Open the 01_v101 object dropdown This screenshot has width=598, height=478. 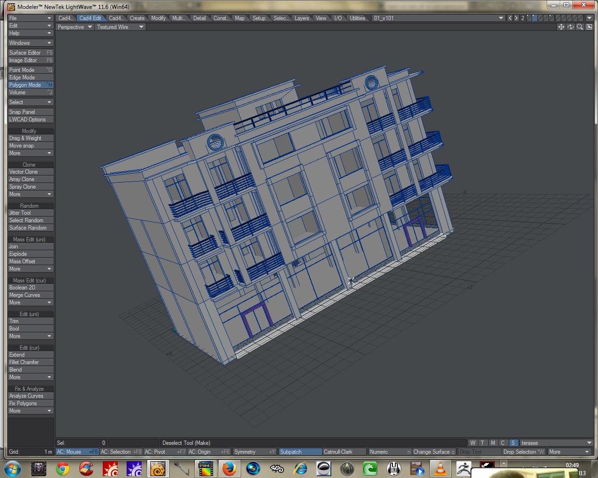tap(438, 18)
